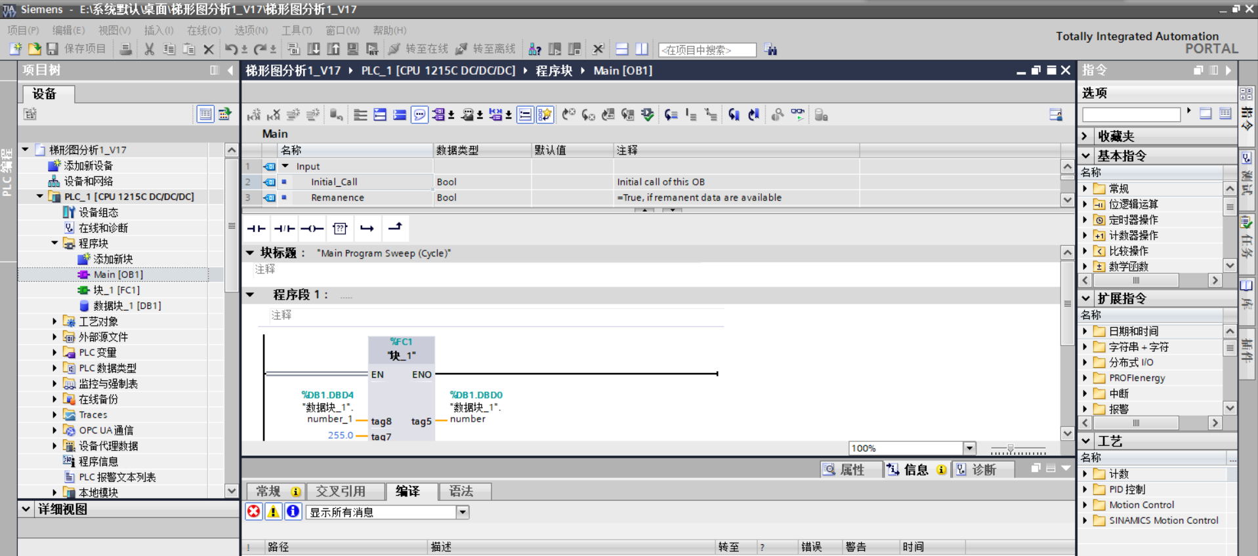Upload from device using the toolbar icon
The width and height of the screenshot is (1258, 556).
tap(333, 49)
